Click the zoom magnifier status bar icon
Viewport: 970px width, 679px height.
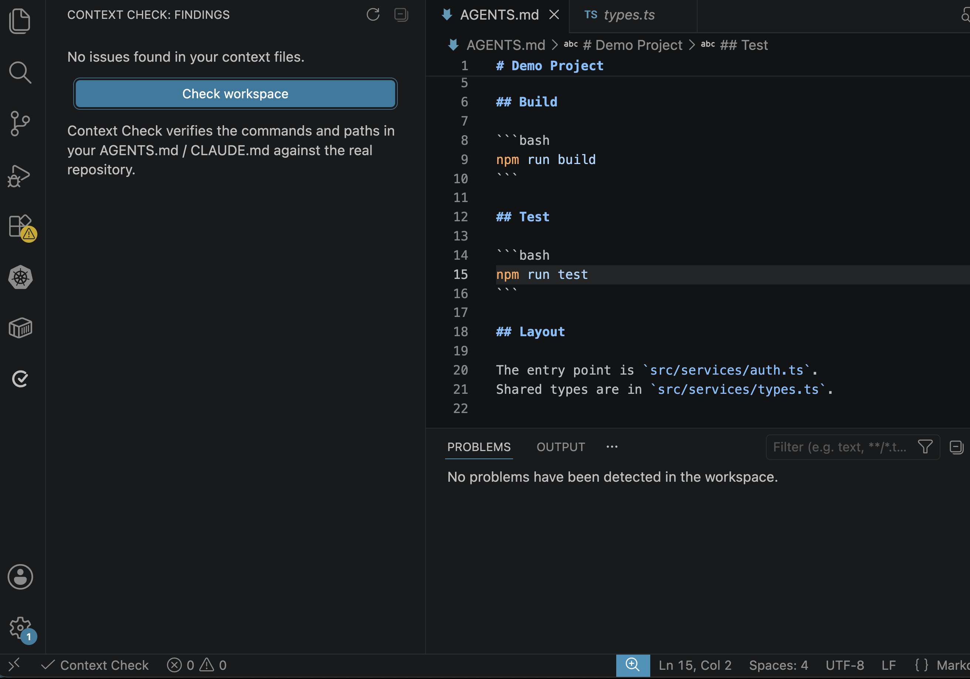[x=632, y=665]
